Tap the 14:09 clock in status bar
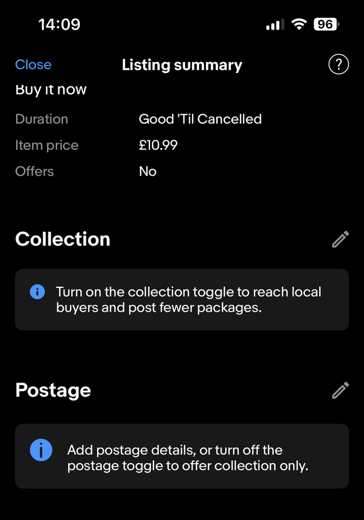 pos(59,24)
